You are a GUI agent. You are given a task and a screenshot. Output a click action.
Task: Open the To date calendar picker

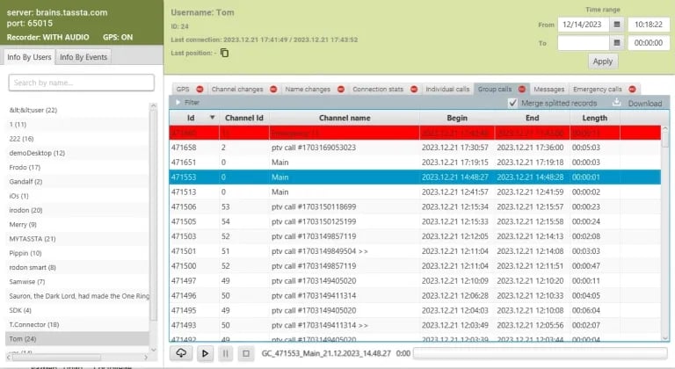pyautogui.click(x=616, y=43)
